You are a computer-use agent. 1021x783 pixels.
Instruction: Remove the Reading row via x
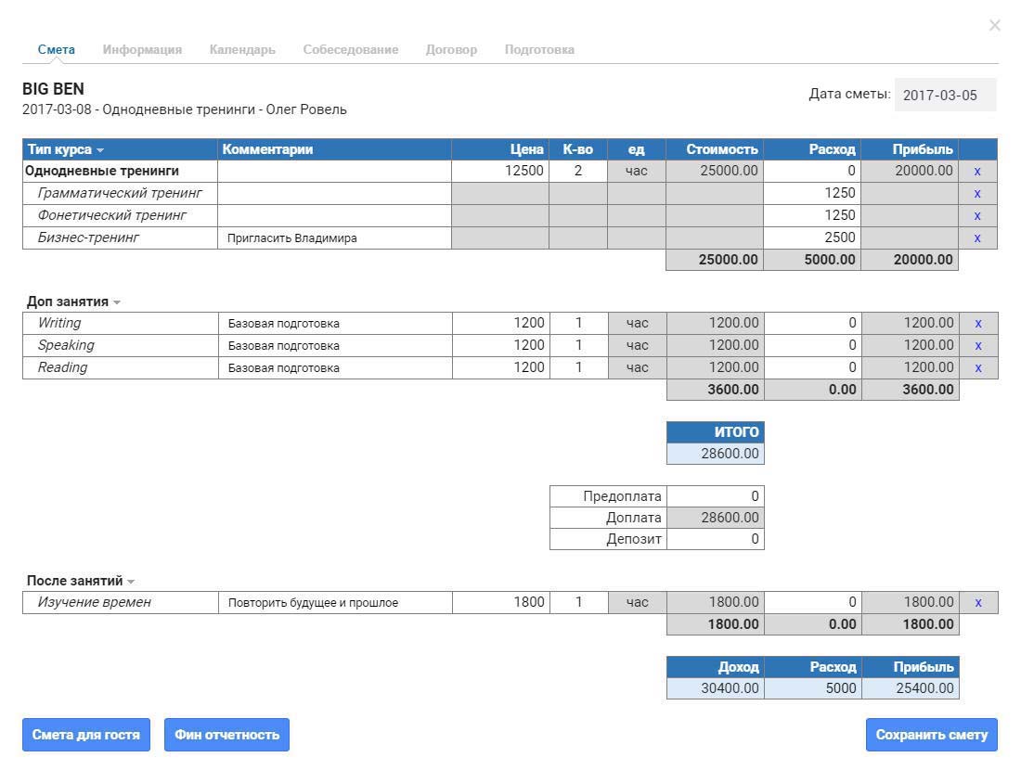tap(977, 367)
